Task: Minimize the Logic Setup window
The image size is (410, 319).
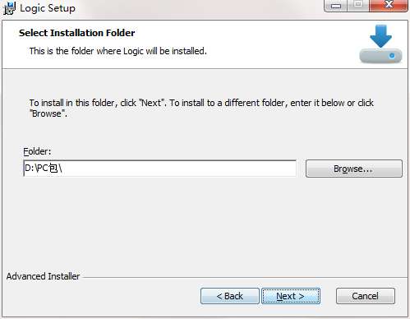Action: click(x=335, y=6)
